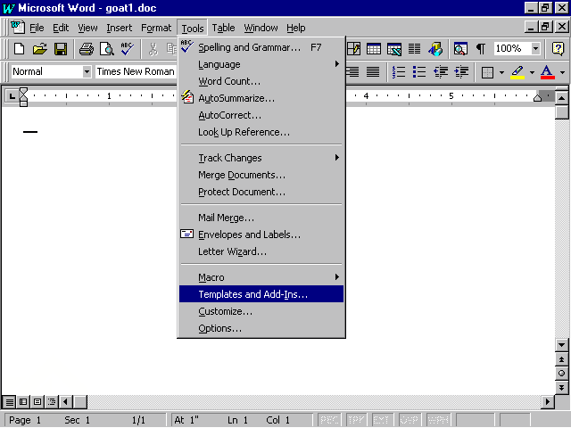Switch to Outline View button

(x=52, y=402)
